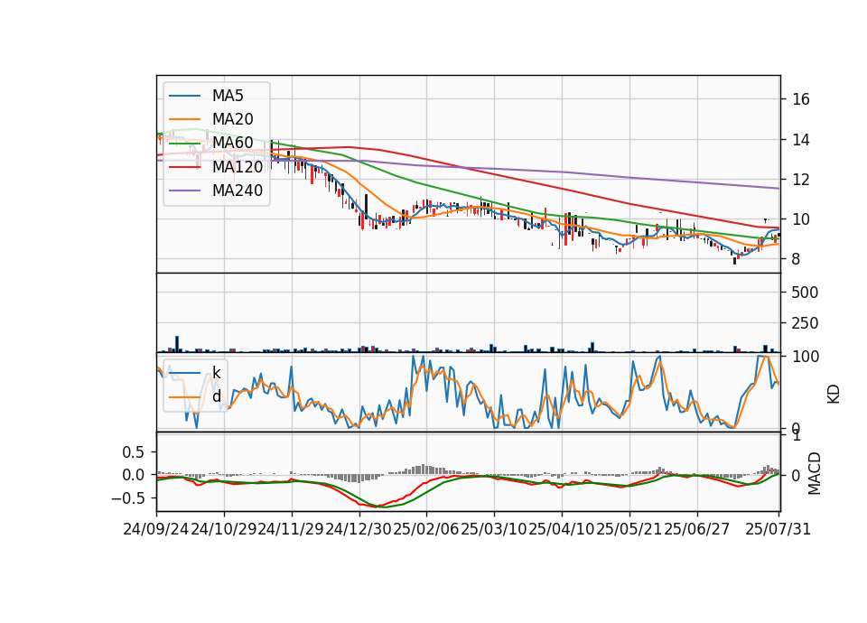Click the MACD axis title

pos(814,474)
